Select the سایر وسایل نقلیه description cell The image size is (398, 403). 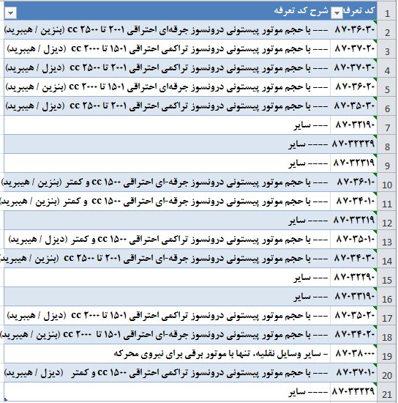click(x=167, y=353)
